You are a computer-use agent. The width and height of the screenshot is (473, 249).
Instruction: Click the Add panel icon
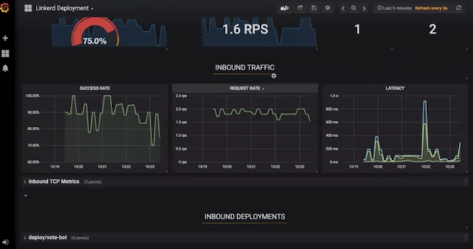pyautogui.click(x=284, y=8)
